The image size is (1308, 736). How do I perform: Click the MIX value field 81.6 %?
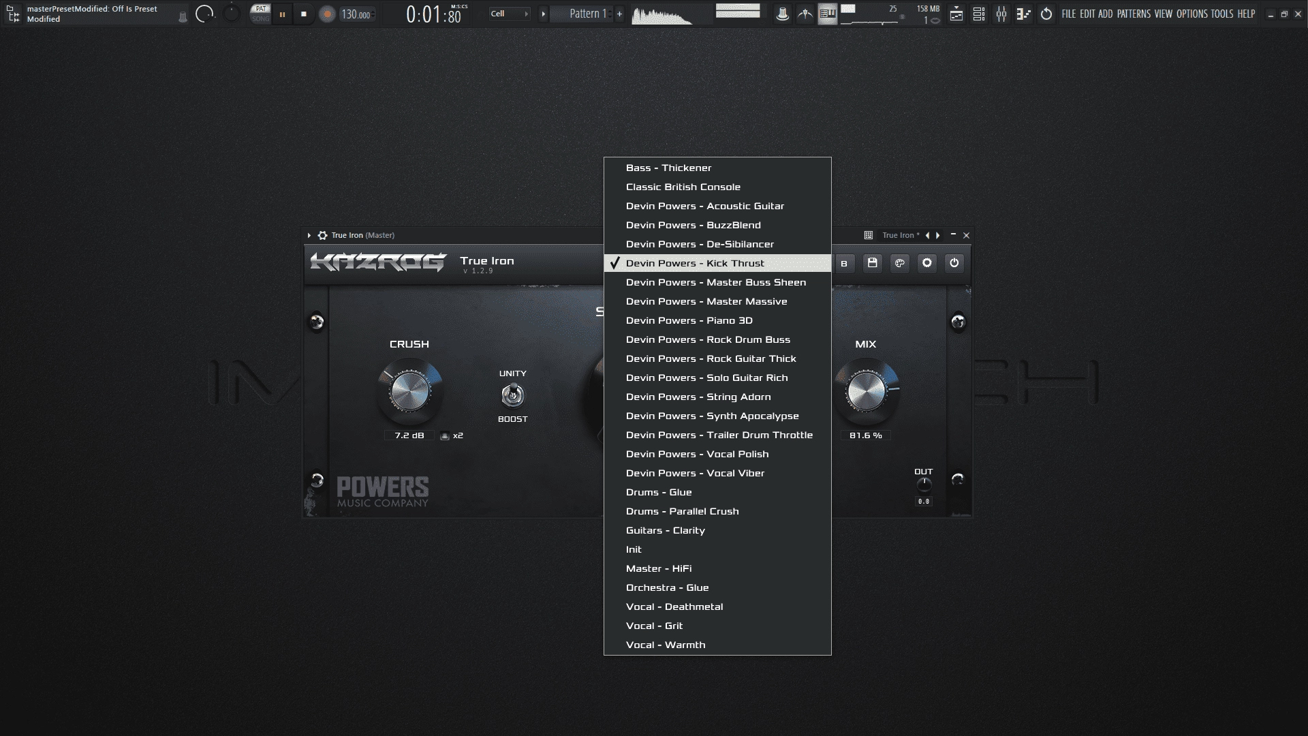click(865, 435)
